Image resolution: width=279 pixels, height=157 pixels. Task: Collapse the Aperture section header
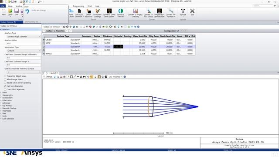(x=20, y=29)
